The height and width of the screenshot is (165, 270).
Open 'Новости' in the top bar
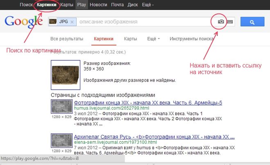click(x=98, y=4)
